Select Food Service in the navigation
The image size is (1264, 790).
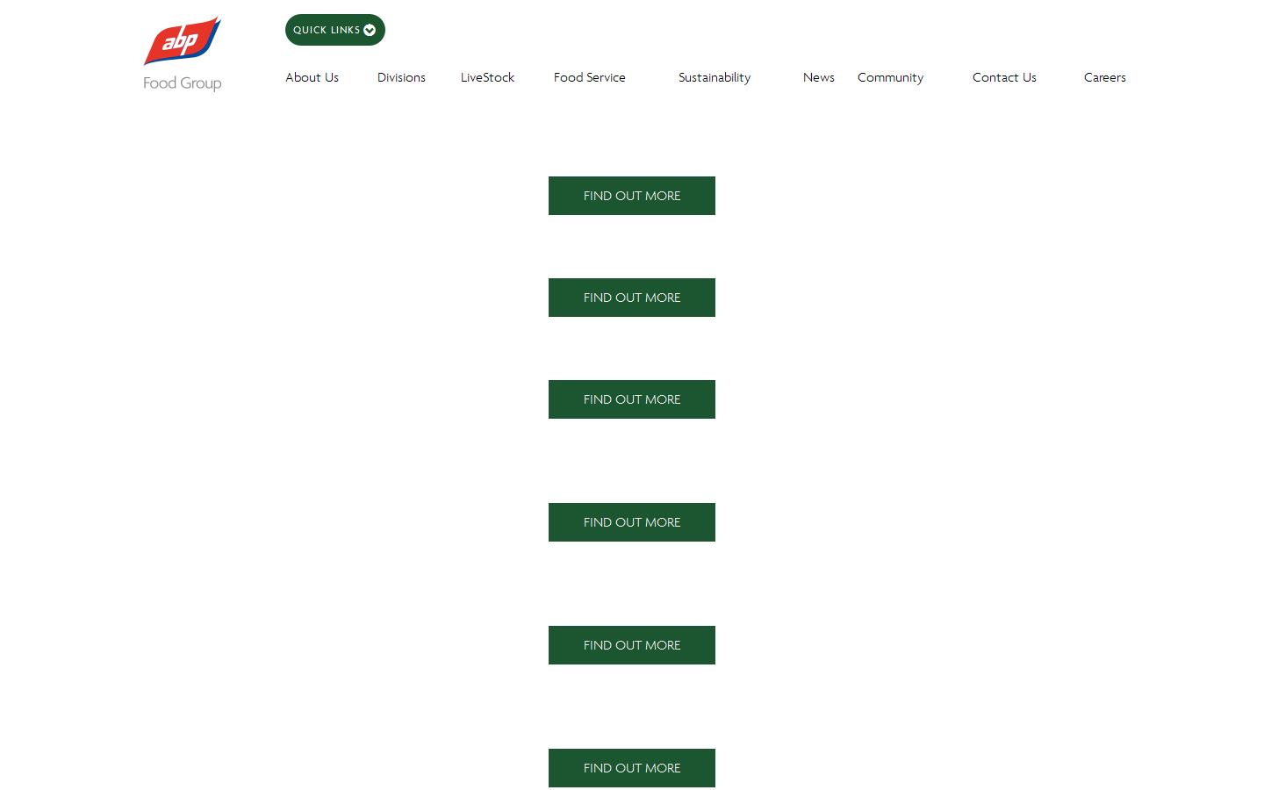[x=589, y=77]
